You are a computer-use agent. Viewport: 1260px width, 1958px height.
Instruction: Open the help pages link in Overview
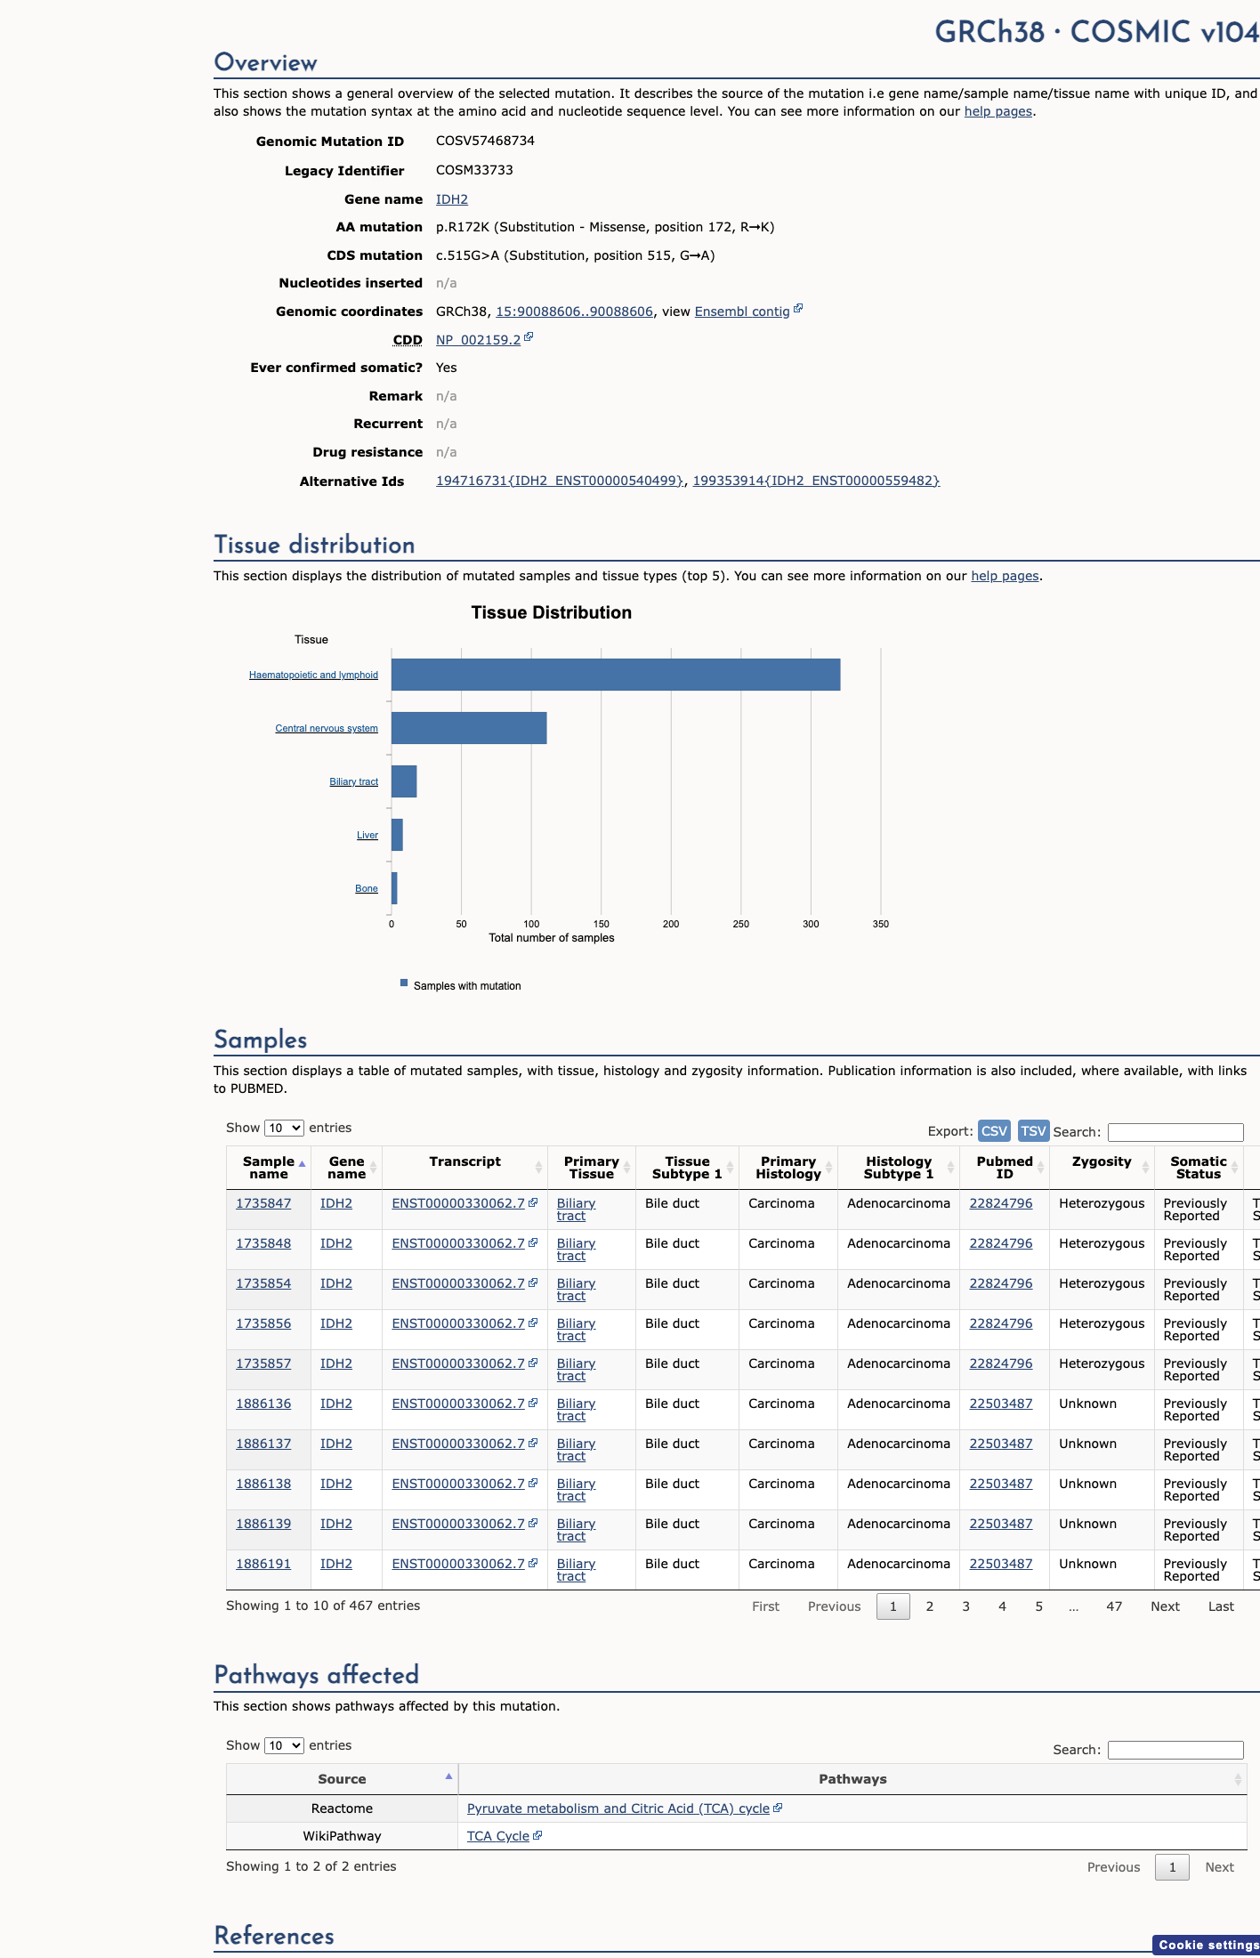(998, 111)
